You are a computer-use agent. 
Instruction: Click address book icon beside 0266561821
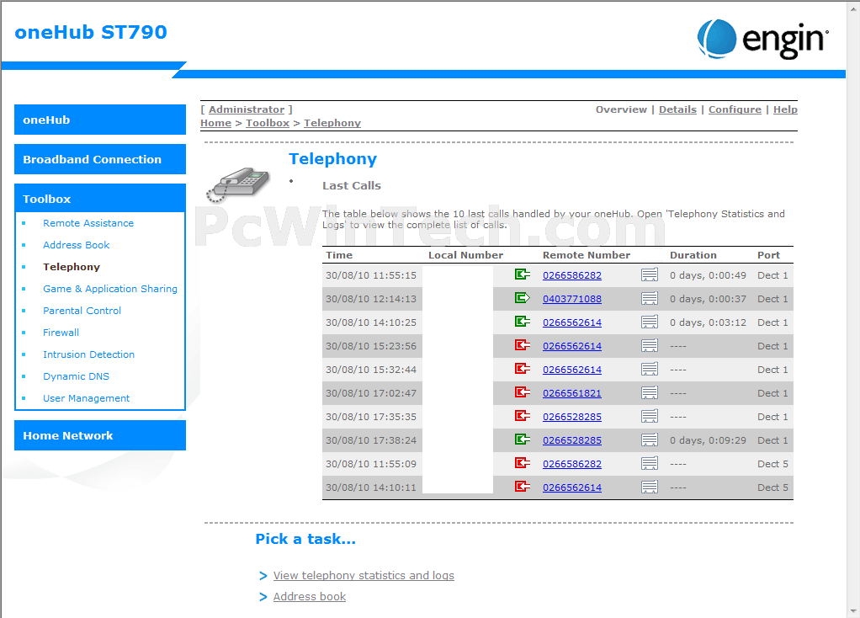click(x=650, y=393)
